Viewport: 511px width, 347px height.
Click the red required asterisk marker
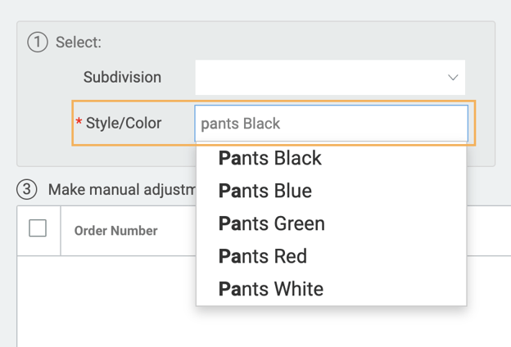pos(79,124)
